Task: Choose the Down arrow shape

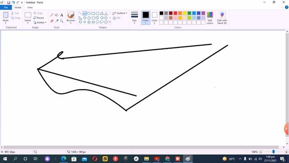Action: click(80, 22)
